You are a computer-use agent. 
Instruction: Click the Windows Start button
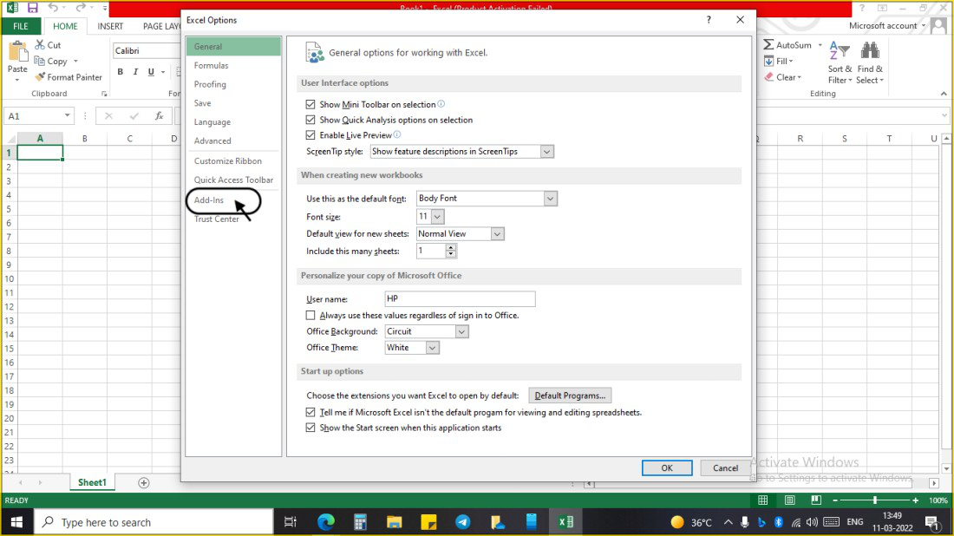(x=16, y=522)
